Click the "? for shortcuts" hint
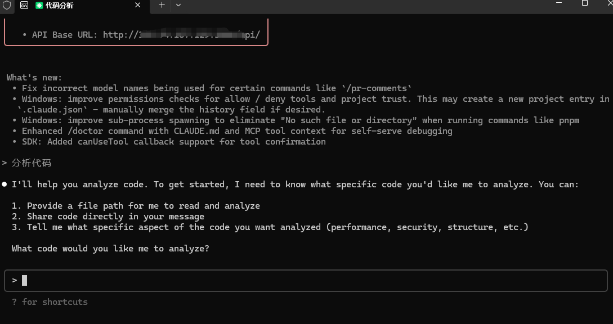 pos(50,302)
